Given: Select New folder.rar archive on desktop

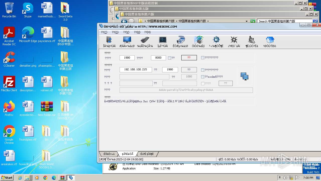Looking at the screenshot, I should (x=47, y=109).
